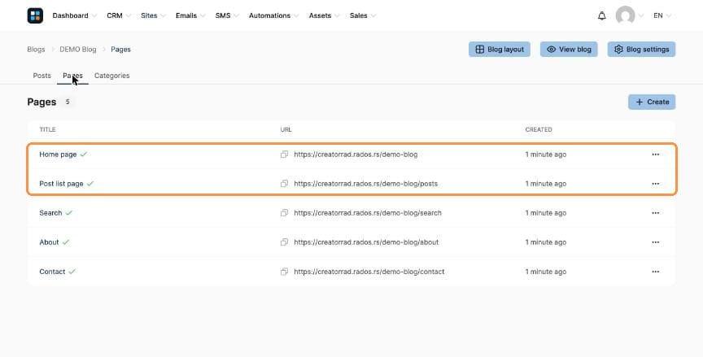Open the Contact page title

tap(52, 272)
